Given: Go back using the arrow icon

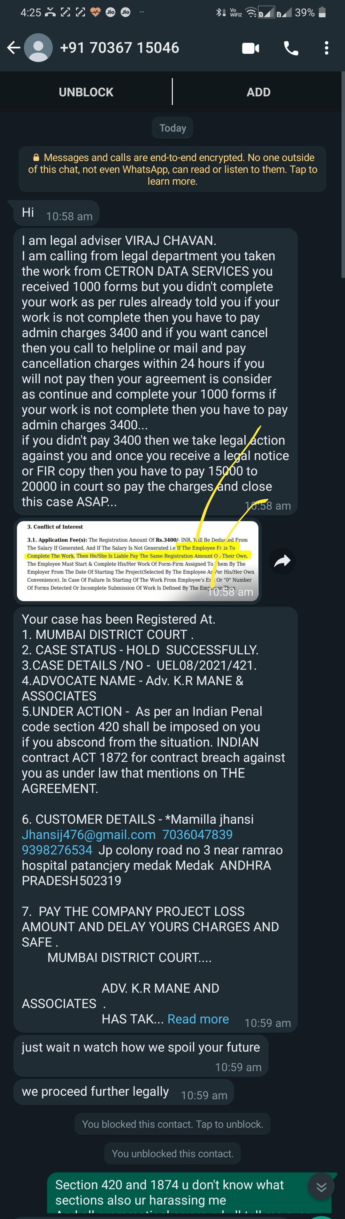Looking at the screenshot, I should click(x=14, y=47).
